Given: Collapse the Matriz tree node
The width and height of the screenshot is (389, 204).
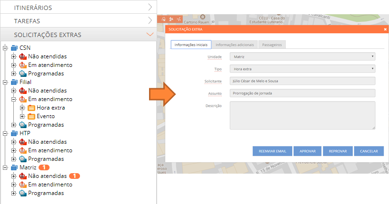Looking at the screenshot, I should click(x=5, y=167).
